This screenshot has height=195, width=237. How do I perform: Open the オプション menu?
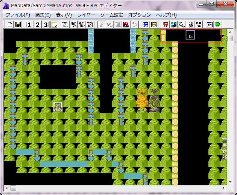click(140, 15)
